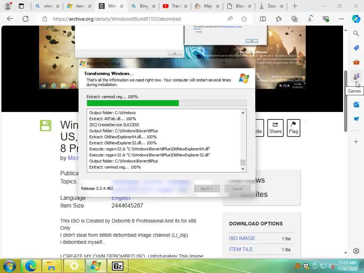This screenshot has width=364, height=273.
Task: Open the ISO IMAGE download link
Action: 242,238
